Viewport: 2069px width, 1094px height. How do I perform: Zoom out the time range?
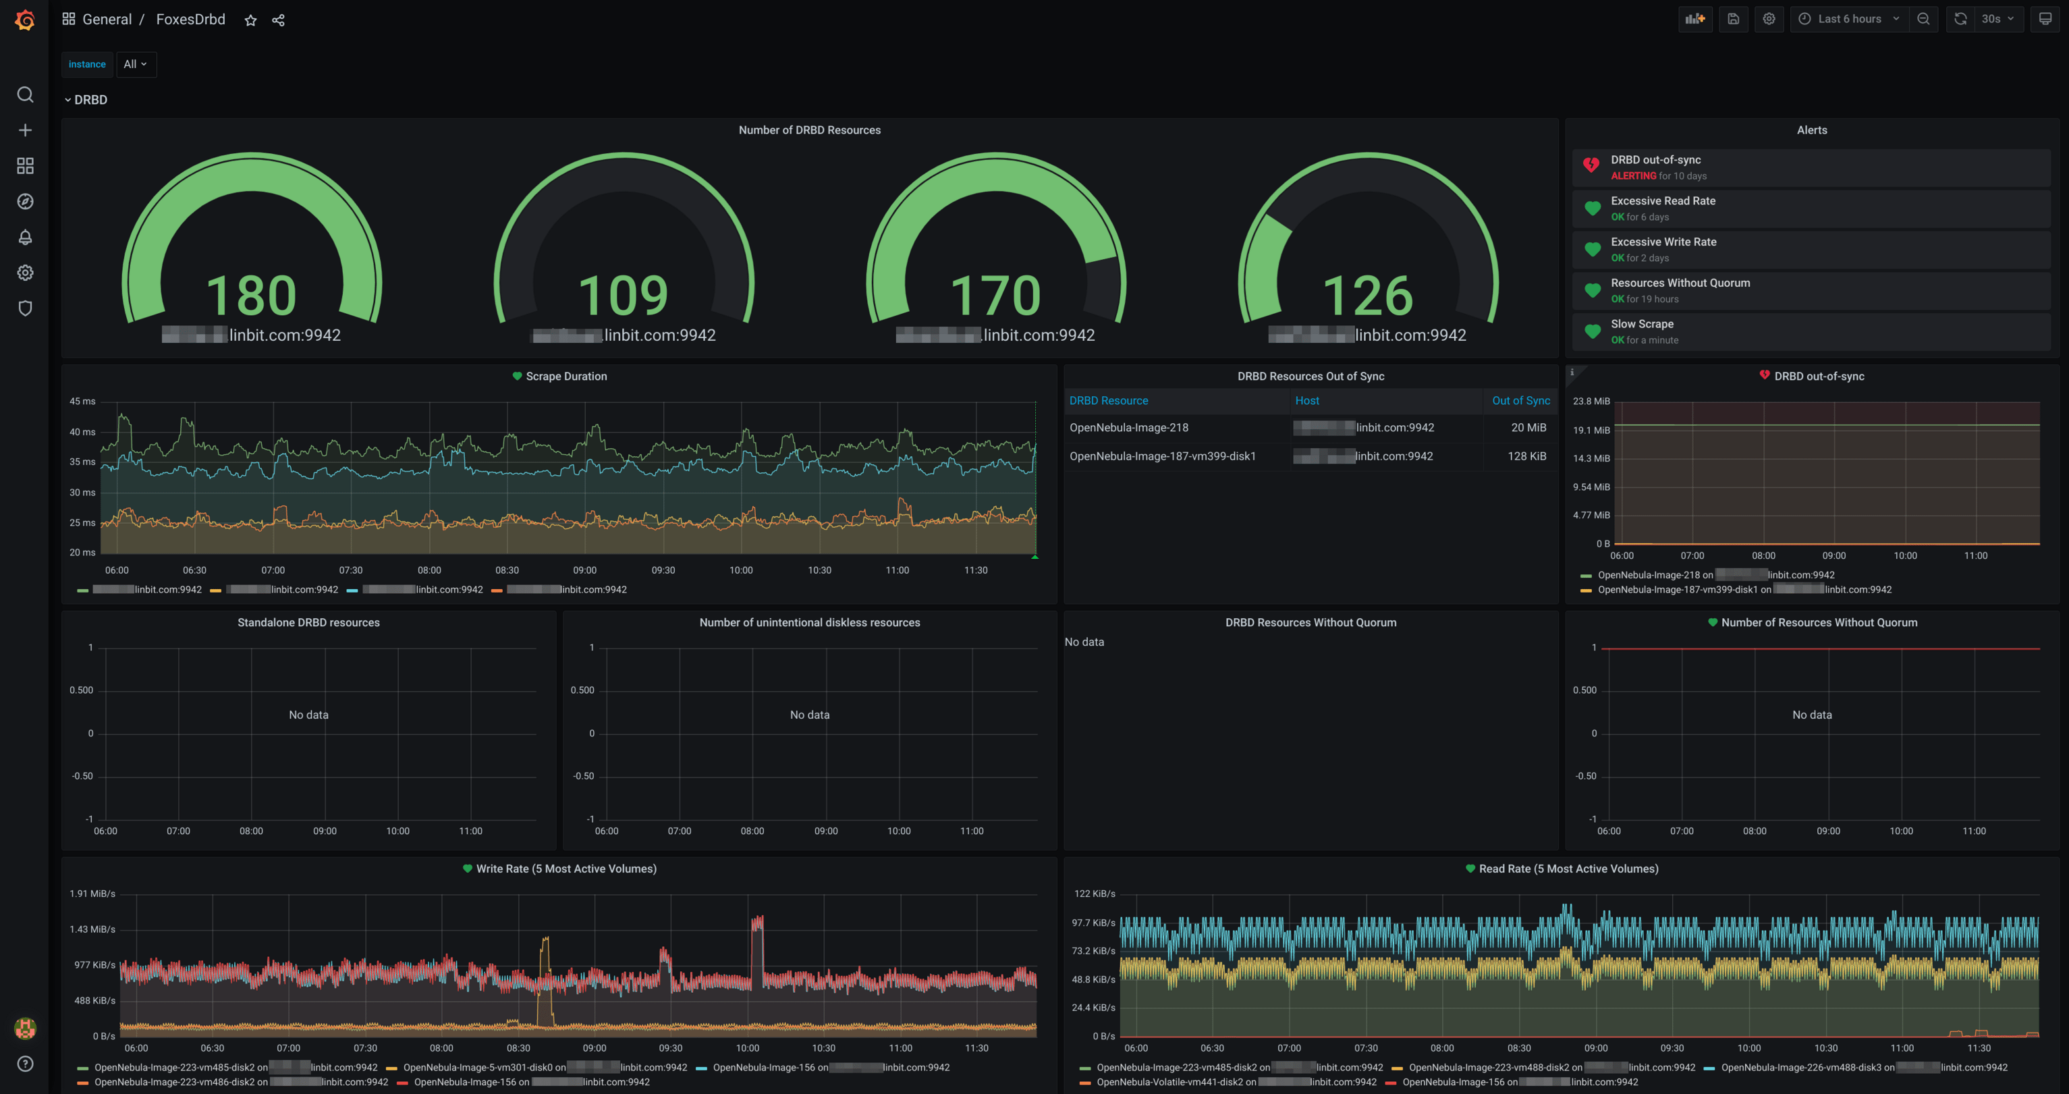pos(1924,20)
